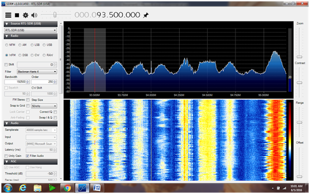Mute audio using the speaker icon
Screen dimensions: 310x194
coord(34,15)
